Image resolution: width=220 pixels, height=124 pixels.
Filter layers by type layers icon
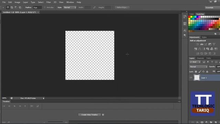pos(212,62)
